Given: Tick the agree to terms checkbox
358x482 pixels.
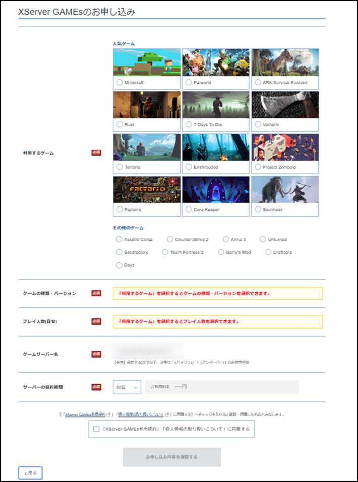Looking at the screenshot, I should pyautogui.click(x=96, y=429).
